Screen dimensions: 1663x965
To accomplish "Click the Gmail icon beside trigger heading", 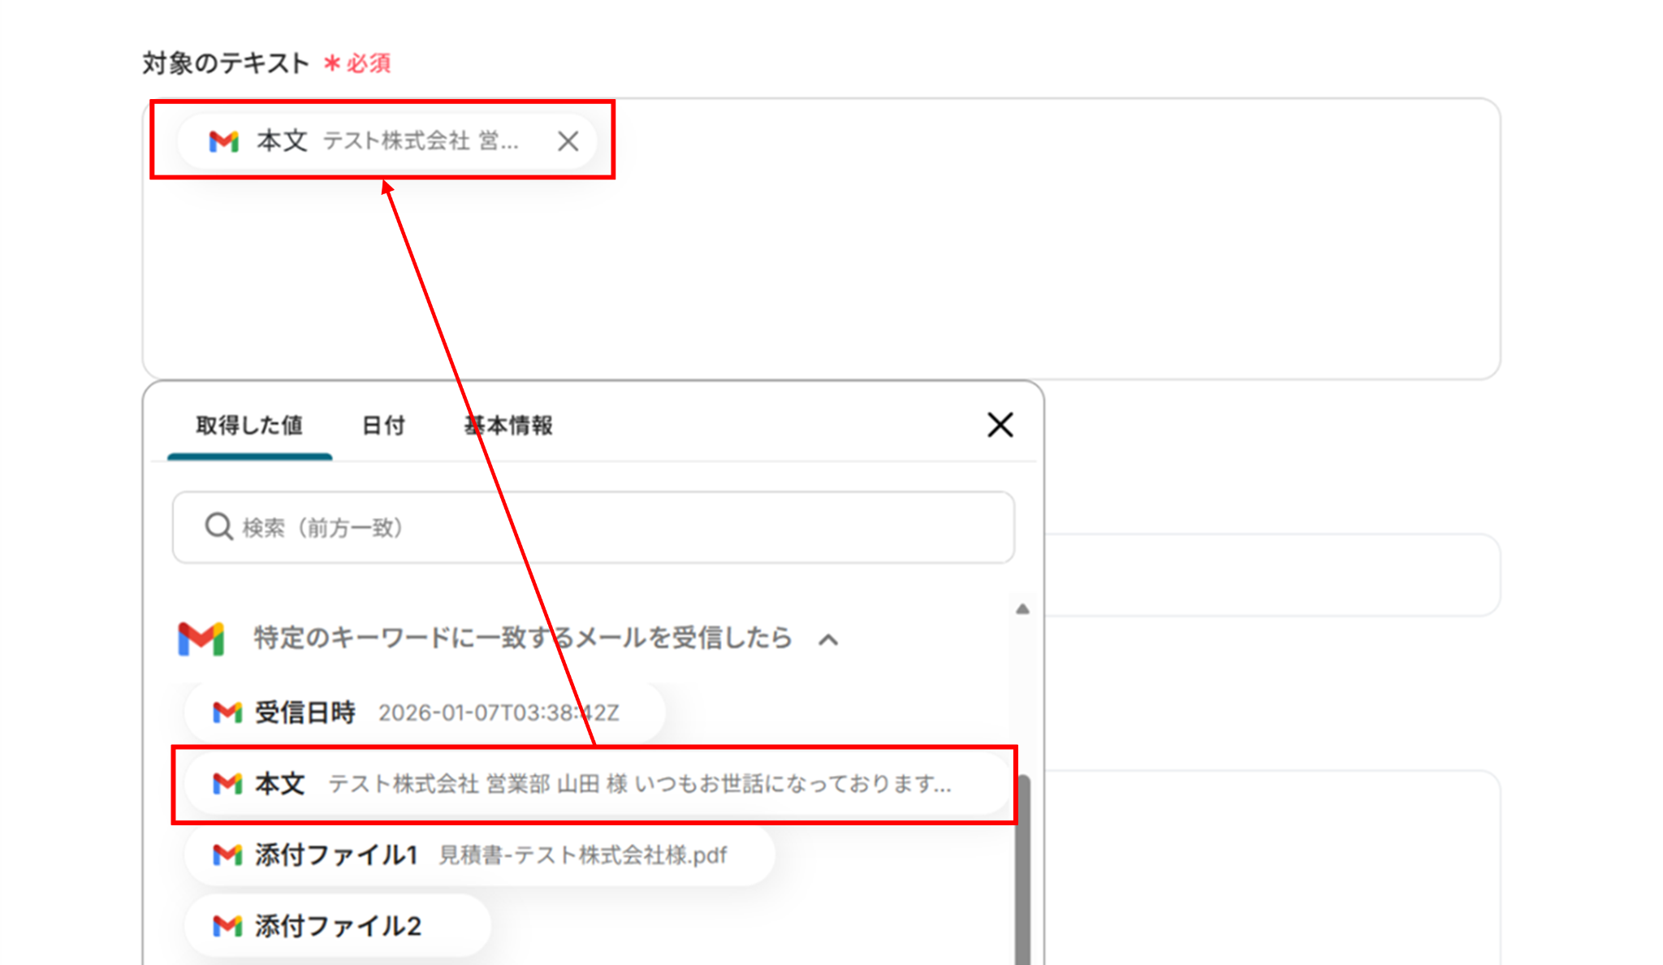I will pyautogui.click(x=201, y=638).
